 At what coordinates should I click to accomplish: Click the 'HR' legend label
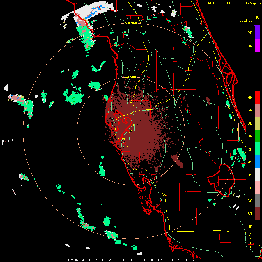[250, 136]
